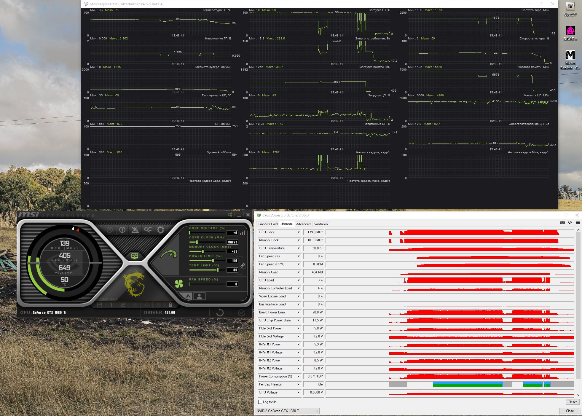Open the Advanced tab in GPU-Z
Screen dimensions: 582x416
(303, 224)
